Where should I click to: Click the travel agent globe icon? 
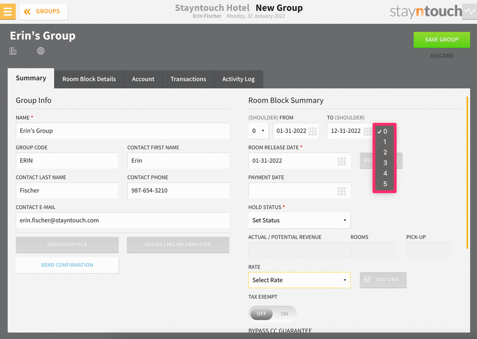41,51
